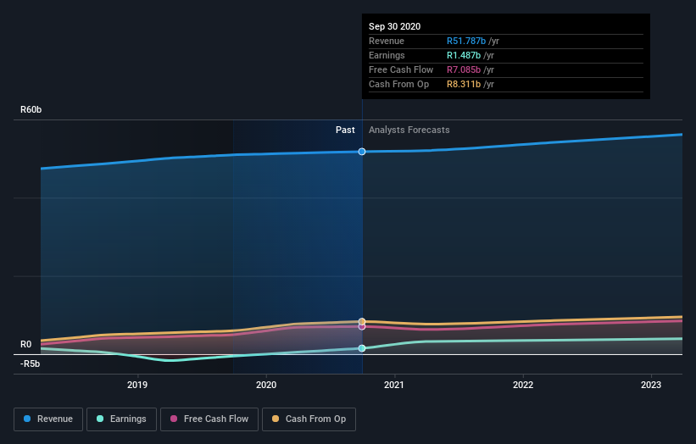Toggle the Earnings legend button

(121, 419)
